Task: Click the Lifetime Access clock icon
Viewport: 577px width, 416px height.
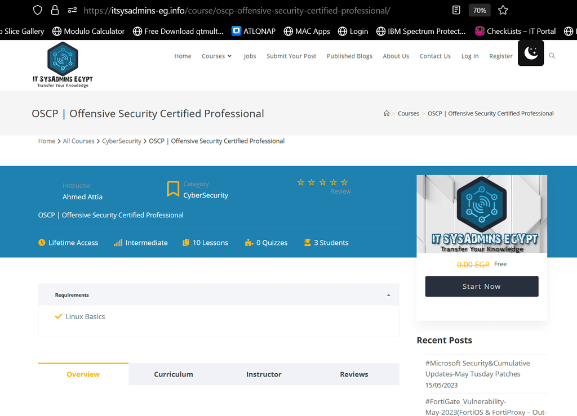Action: click(x=42, y=243)
